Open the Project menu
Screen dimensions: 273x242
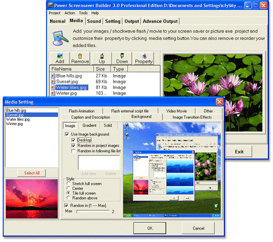tap(55, 13)
